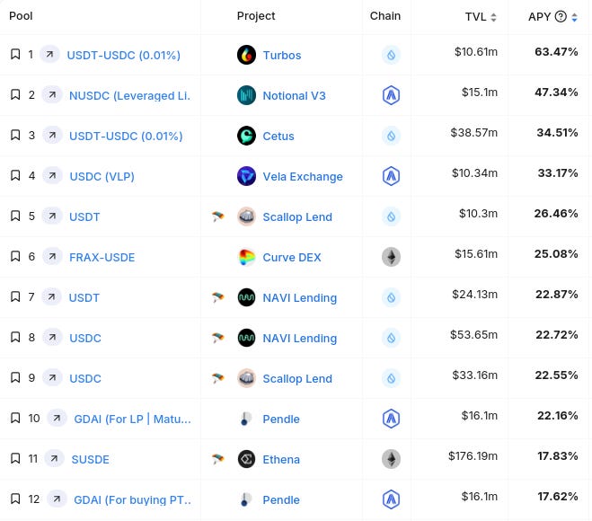Click the 63.47% APY value
Viewport: 592px width, 521px height.
pyautogui.click(x=556, y=52)
